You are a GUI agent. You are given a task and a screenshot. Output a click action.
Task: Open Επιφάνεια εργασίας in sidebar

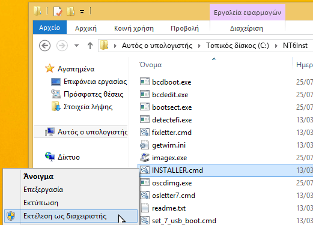tap(95, 82)
